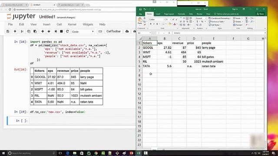Viewport: 278px width, 156px height.
Task: Switch to Excel Data tab
Action: [x=191, y=14]
